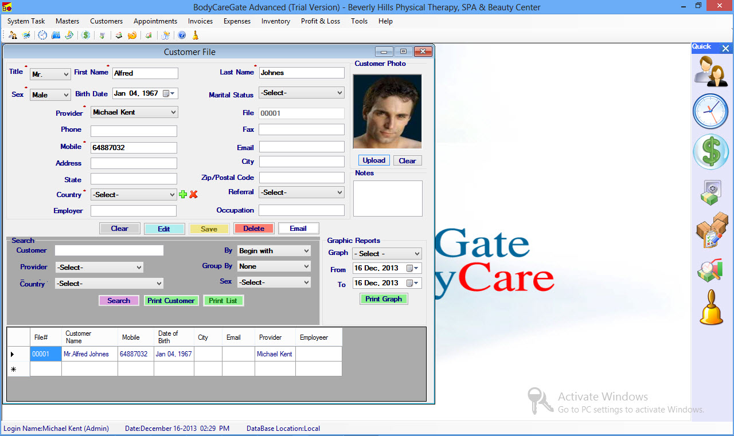Click the Customer search text field
Screen dimensions: 734x436
(109, 250)
